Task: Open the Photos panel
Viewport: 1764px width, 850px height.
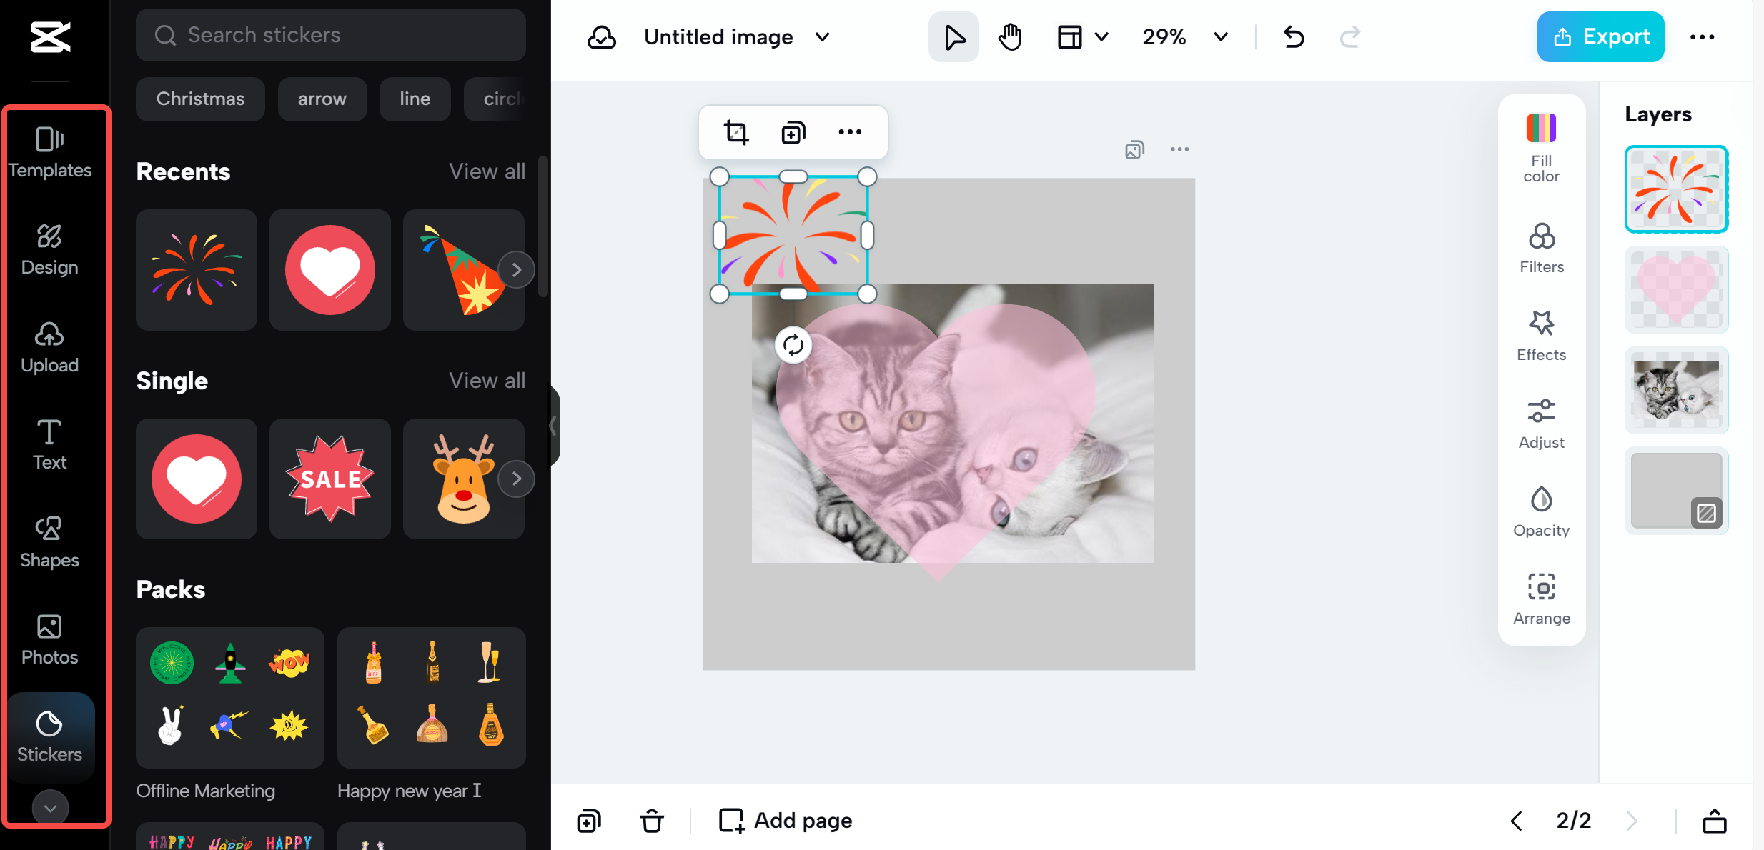Action: [49, 640]
